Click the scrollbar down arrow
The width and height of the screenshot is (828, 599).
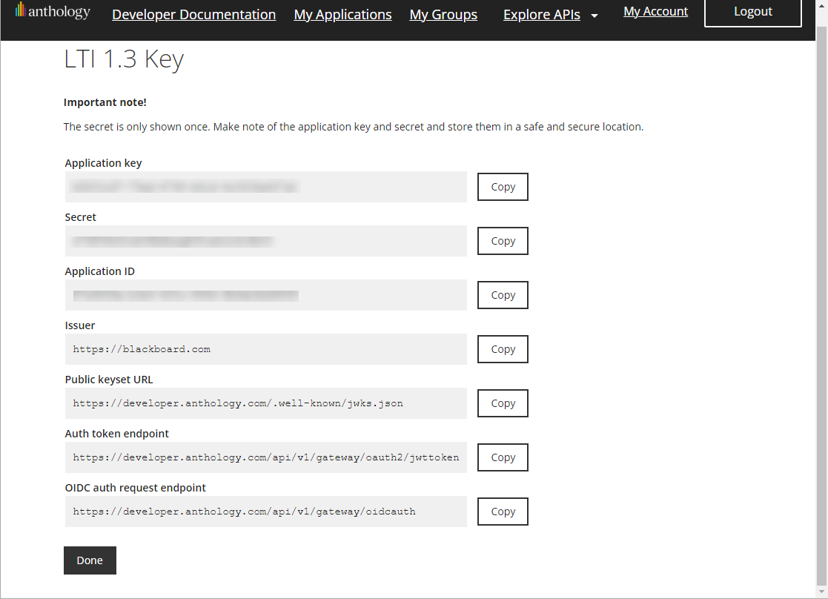click(821, 591)
